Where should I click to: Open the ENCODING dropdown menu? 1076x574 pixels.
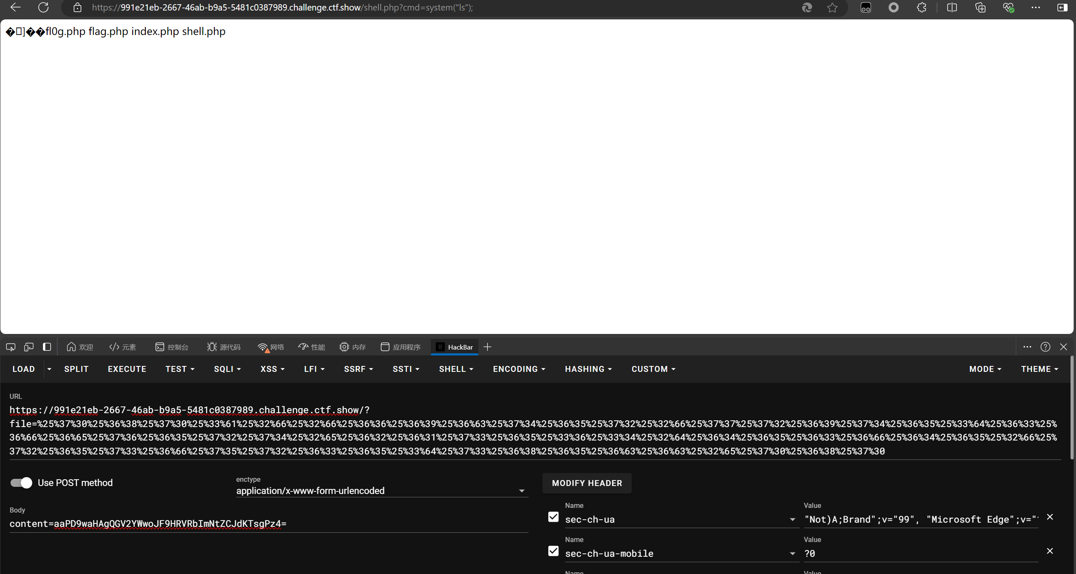519,369
